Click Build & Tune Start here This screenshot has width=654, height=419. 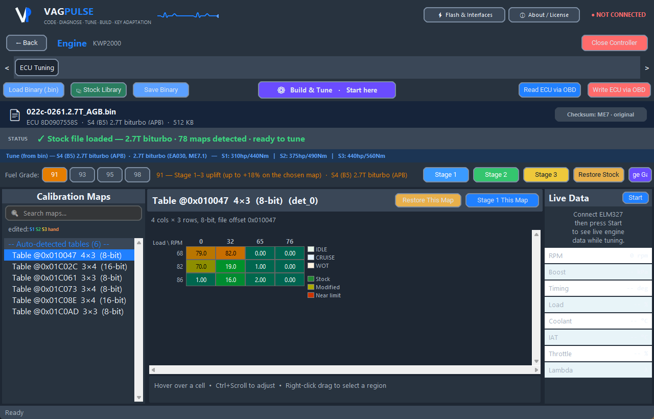click(327, 90)
